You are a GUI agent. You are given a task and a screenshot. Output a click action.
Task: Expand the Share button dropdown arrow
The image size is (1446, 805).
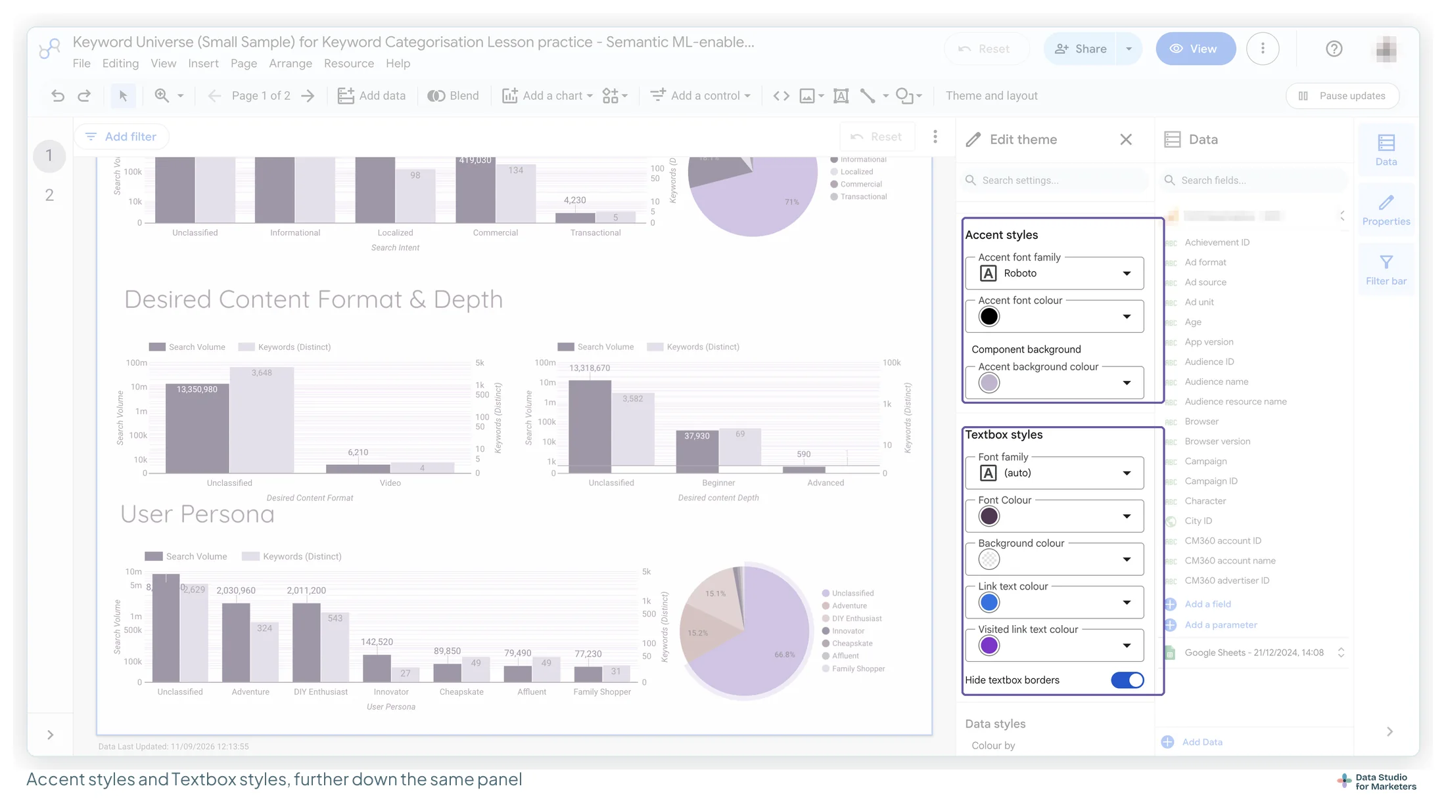tap(1129, 49)
